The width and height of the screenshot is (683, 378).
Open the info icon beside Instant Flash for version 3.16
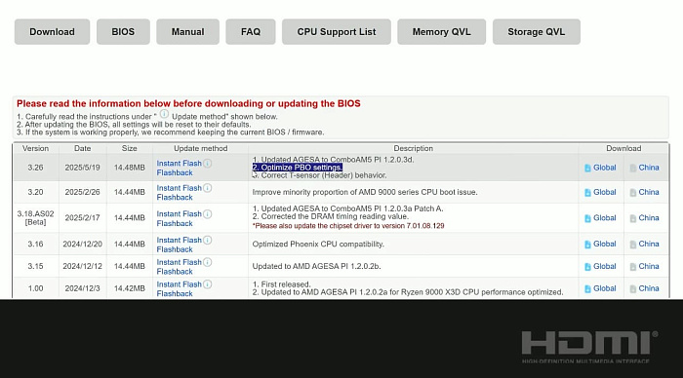pyautogui.click(x=207, y=240)
